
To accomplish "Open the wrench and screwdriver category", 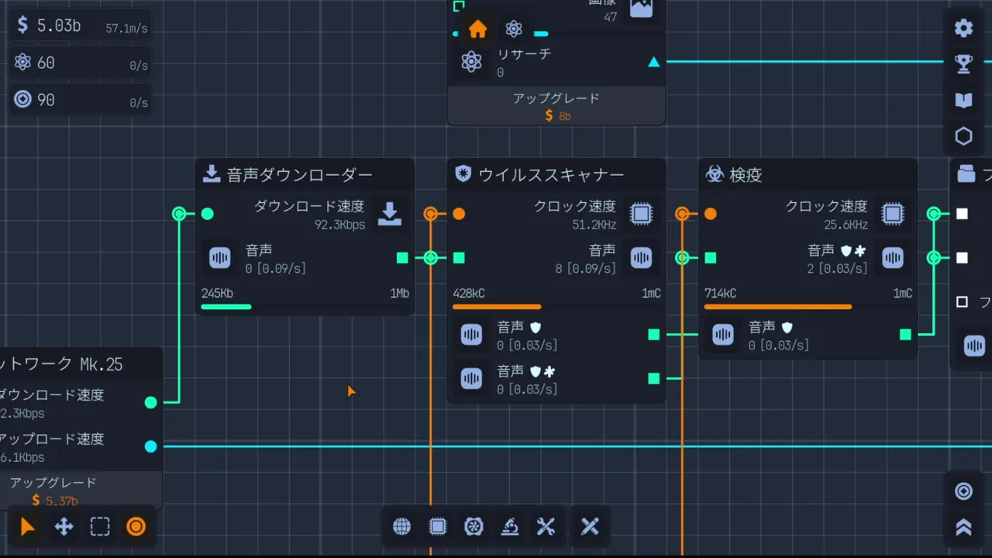I will [x=546, y=527].
